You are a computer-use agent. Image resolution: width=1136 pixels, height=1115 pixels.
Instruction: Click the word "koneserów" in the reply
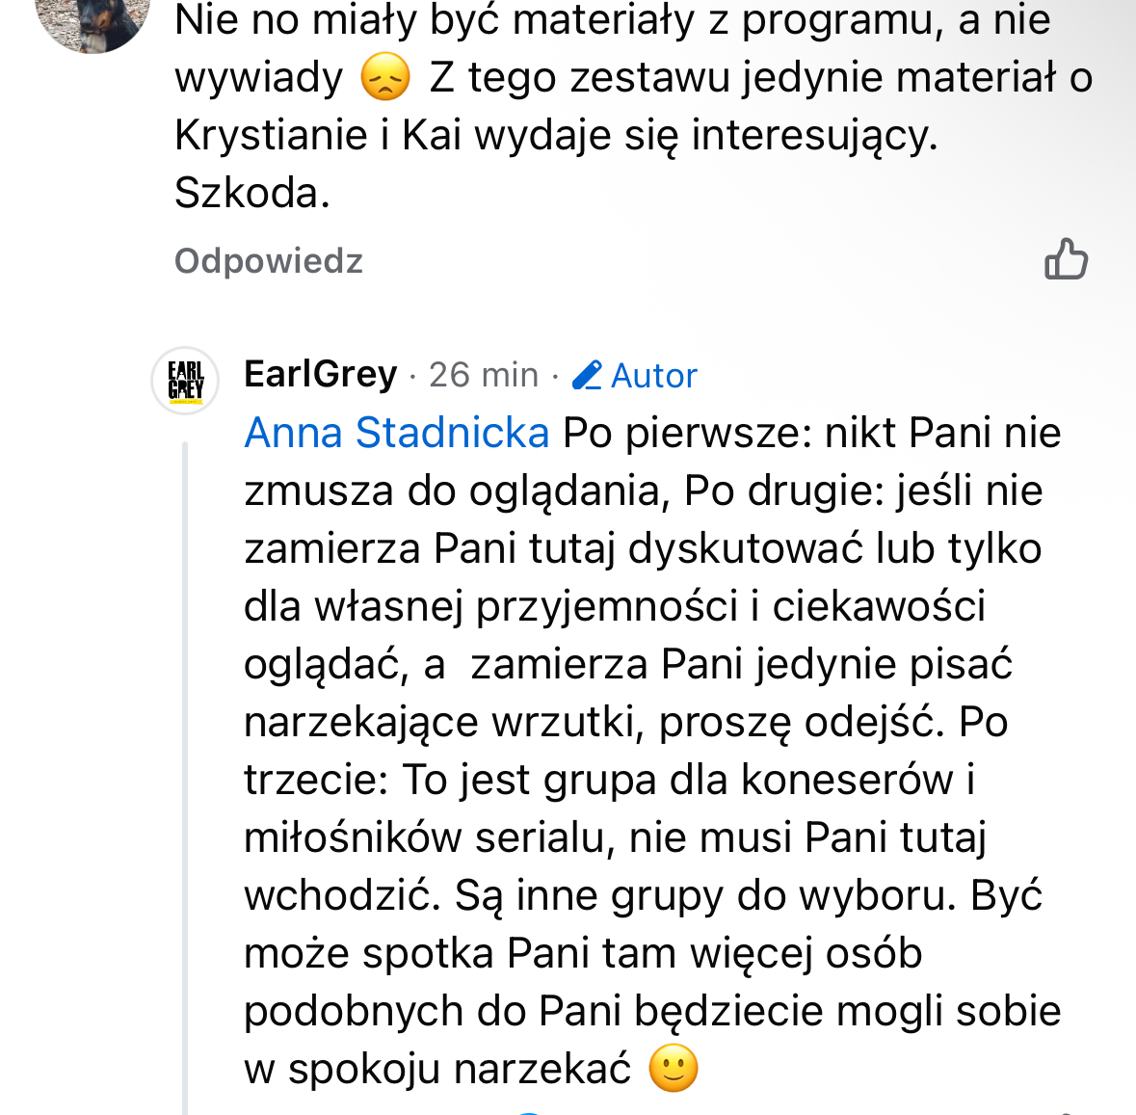click(x=847, y=780)
